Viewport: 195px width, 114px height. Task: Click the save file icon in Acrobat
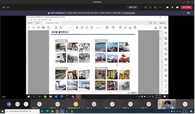pyautogui.click(x=29, y=27)
